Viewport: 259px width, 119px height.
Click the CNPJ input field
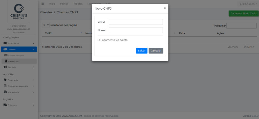[136, 22]
